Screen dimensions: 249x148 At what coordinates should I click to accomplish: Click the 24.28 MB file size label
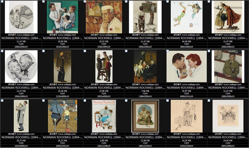[62, 91]
